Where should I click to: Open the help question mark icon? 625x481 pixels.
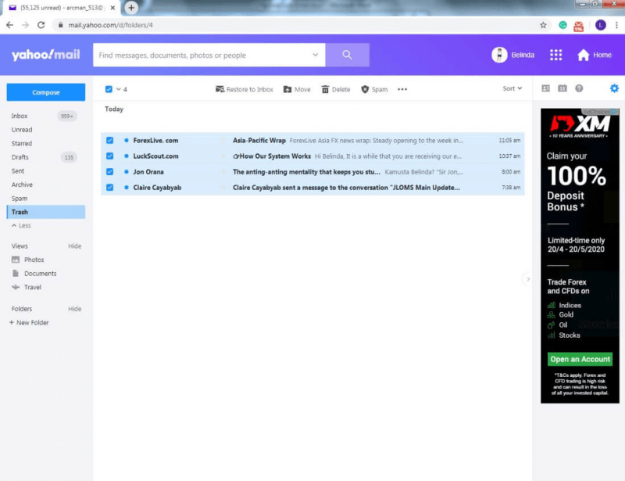point(579,88)
